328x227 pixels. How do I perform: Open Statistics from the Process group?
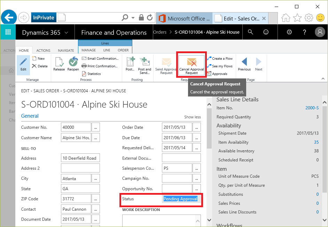coord(91,74)
